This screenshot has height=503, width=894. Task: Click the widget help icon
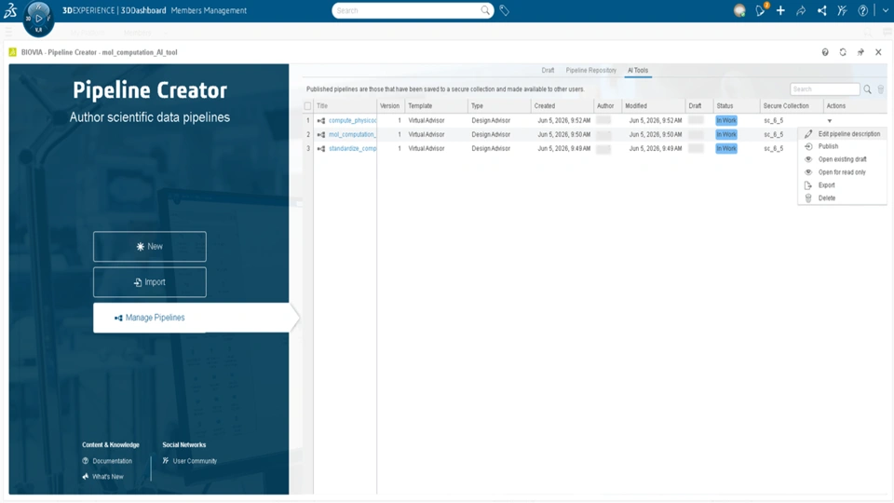click(x=825, y=52)
